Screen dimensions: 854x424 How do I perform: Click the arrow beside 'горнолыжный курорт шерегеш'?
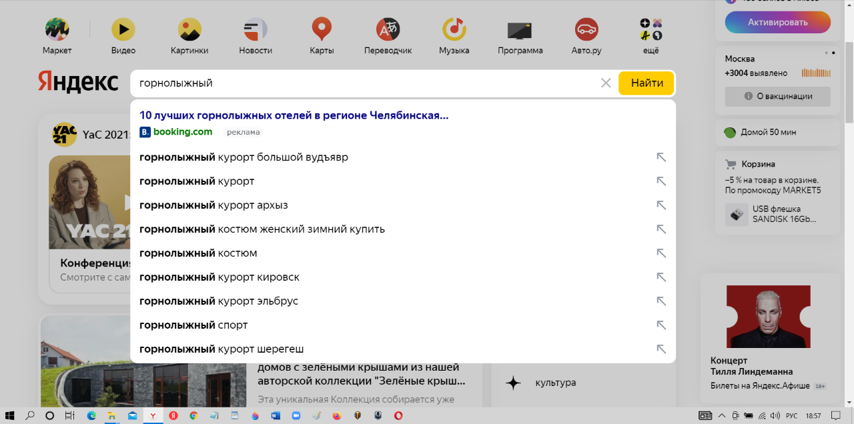(x=661, y=349)
